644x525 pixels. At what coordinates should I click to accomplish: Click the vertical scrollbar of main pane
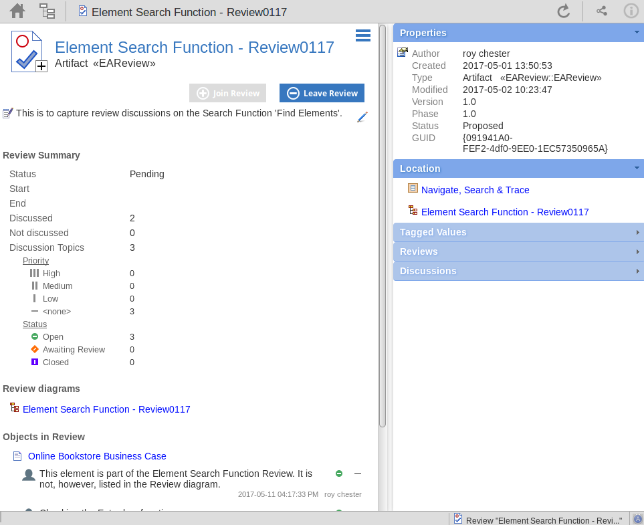click(383, 226)
